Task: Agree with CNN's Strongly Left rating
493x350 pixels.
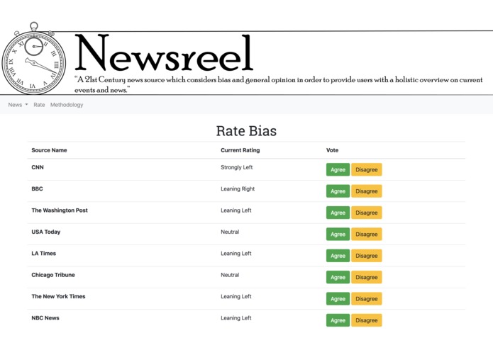Action: click(338, 169)
